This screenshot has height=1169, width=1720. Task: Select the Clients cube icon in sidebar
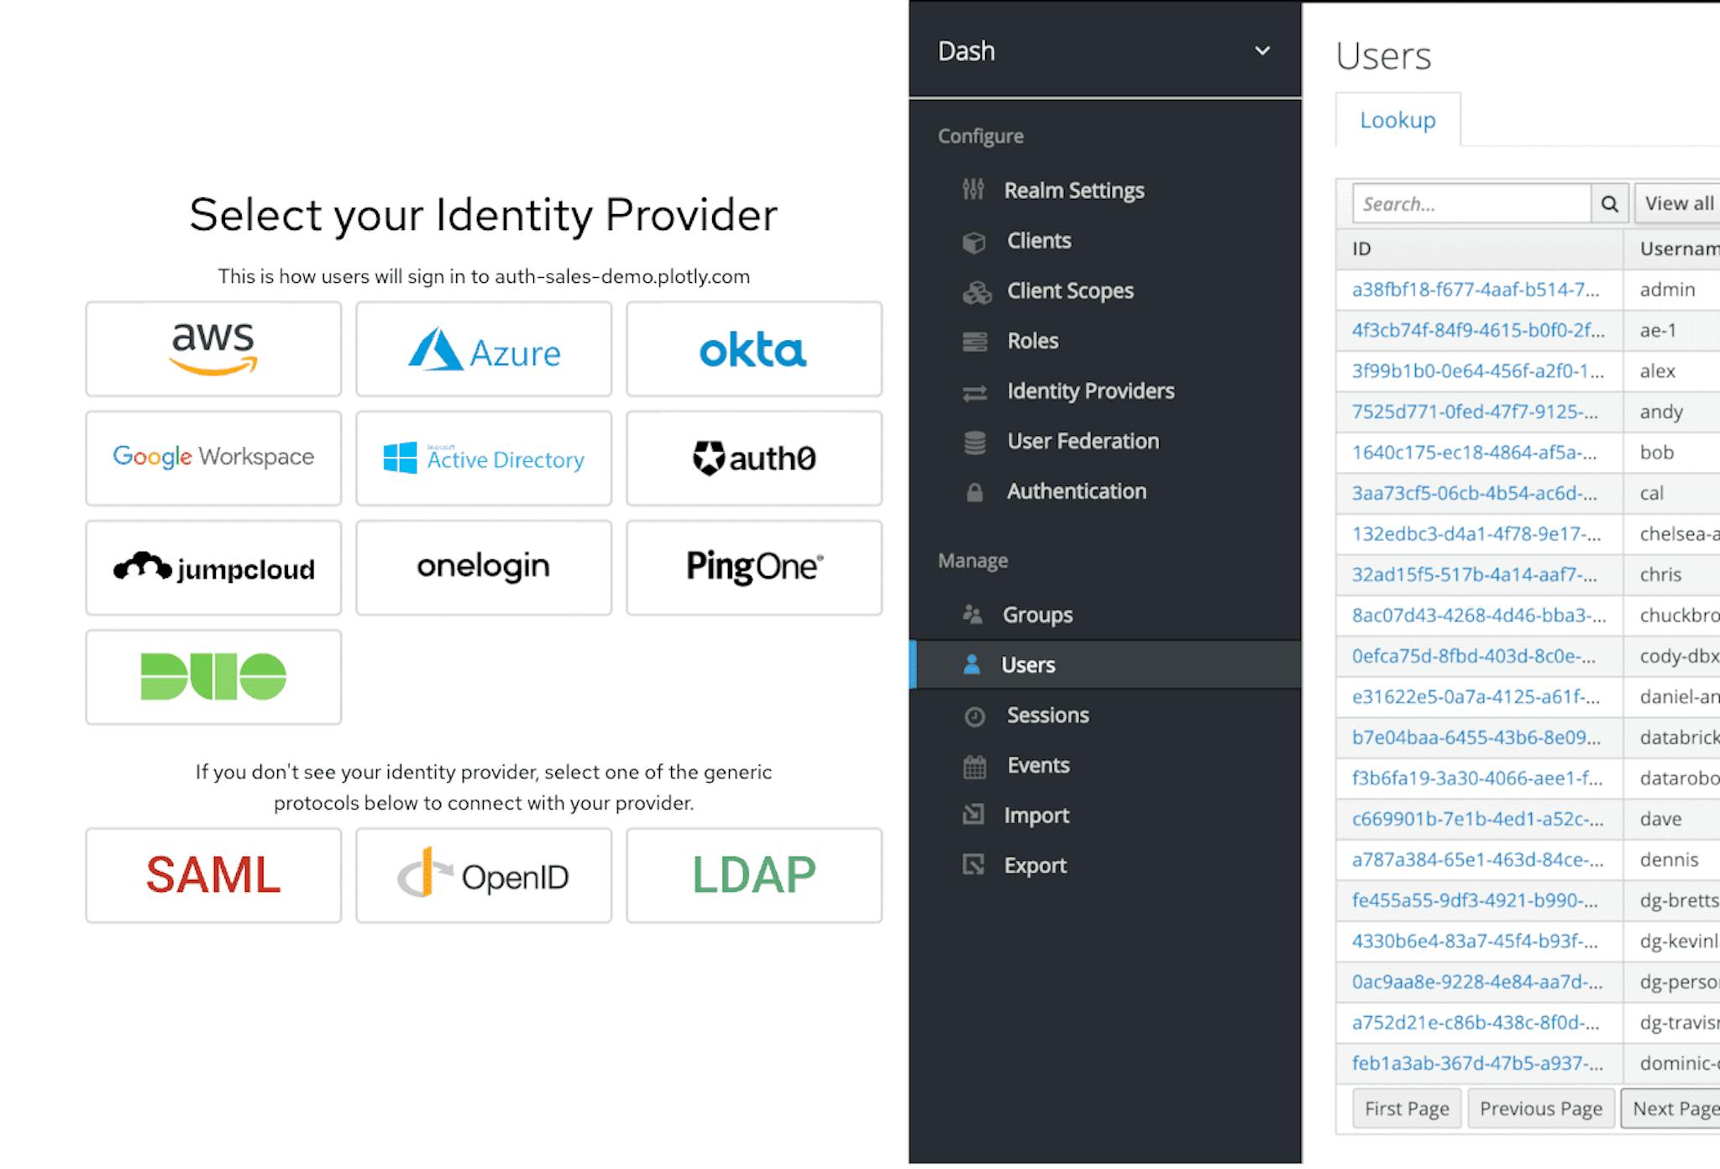[973, 240]
